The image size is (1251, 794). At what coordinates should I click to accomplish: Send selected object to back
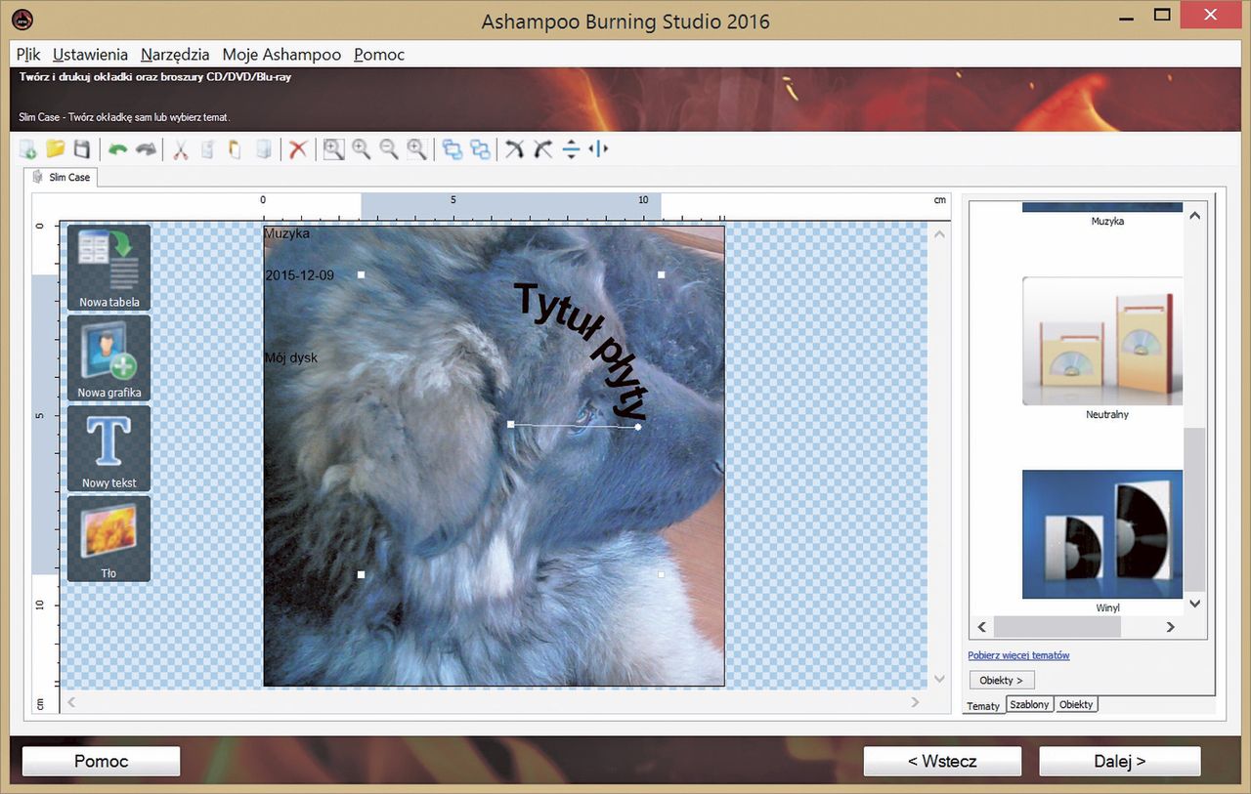(480, 149)
